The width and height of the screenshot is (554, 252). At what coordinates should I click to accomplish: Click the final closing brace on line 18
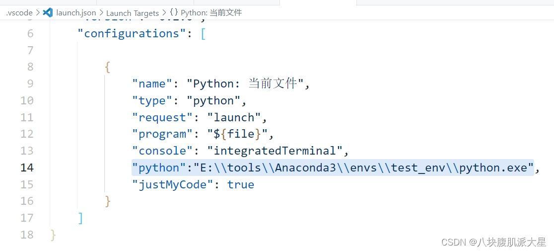tap(53, 235)
